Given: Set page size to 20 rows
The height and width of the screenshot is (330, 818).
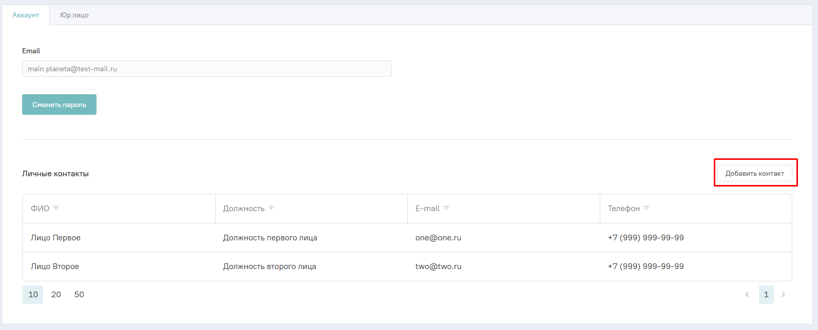Looking at the screenshot, I should [56, 295].
